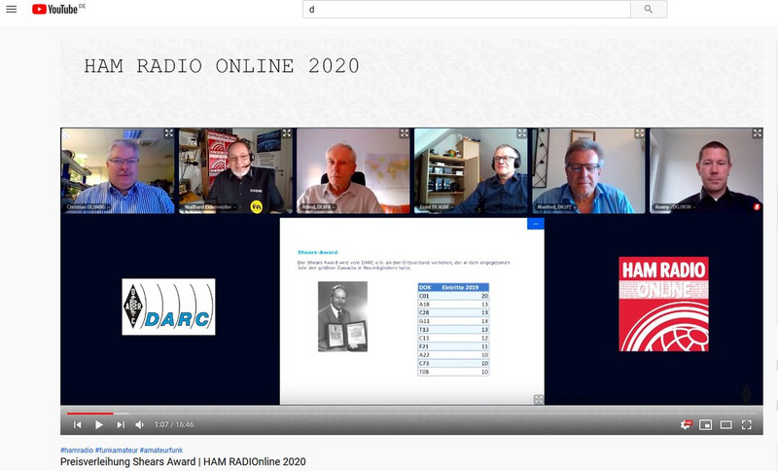Click the Shears-Award slide heading
This screenshot has width=778, height=471.
tap(318, 252)
